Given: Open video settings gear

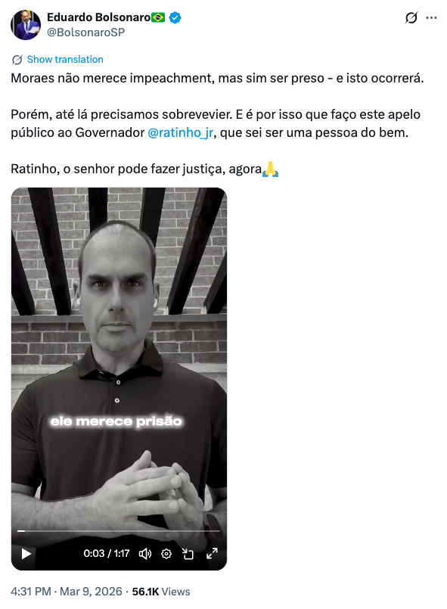Looking at the screenshot, I should click(166, 554).
